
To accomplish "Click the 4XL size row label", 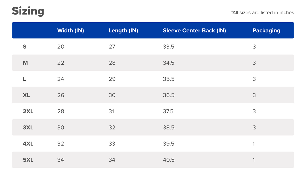I will pyautogui.click(x=28, y=144).
